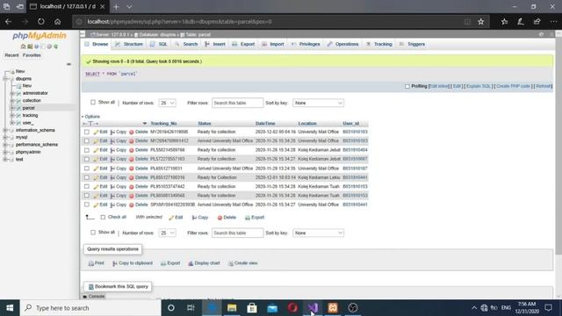Click the browser back arrow
Image resolution: width=562 pixels, height=316 pixels.
(x=8, y=21)
